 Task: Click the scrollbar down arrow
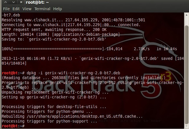[x=186, y=126]
